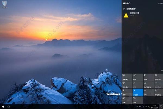The height and width of the screenshot is (109, 163).
Task: Toggle the dimmed mobile hotspot tile
Action: coord(159,85)
